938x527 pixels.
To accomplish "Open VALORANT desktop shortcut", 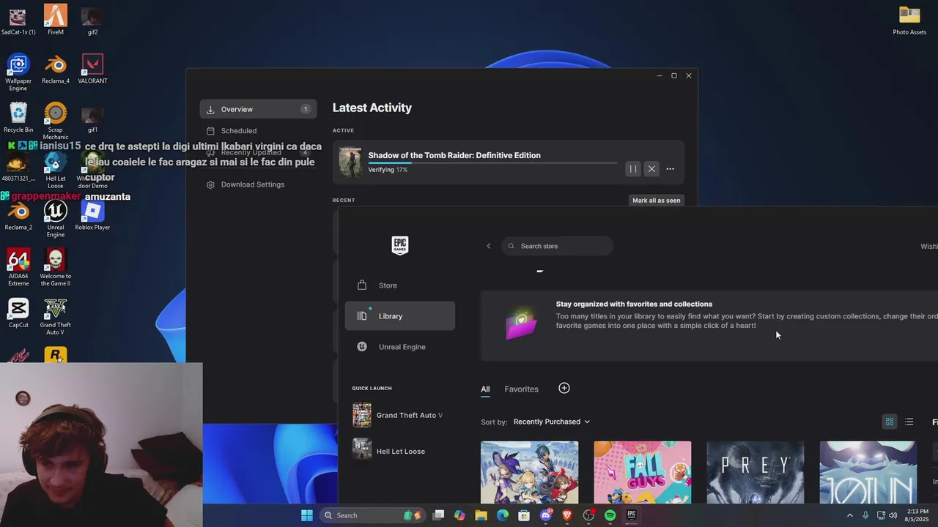I will point(92,69).
